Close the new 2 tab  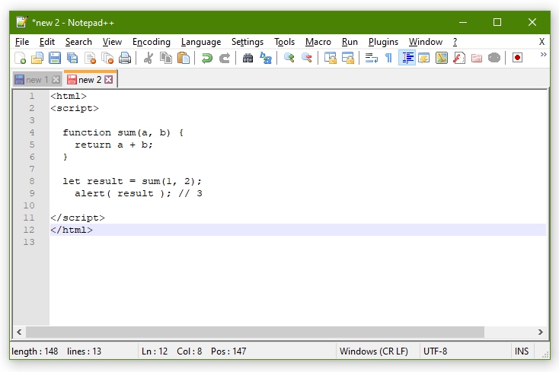(x=109, y=80)
